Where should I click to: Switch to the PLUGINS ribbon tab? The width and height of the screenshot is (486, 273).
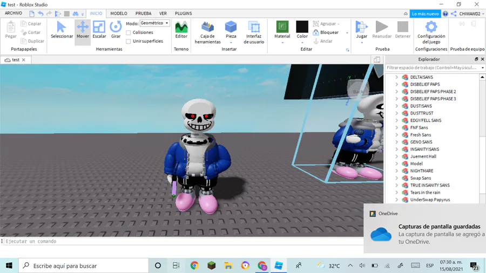pyautogui.click(x=184, y=13)
